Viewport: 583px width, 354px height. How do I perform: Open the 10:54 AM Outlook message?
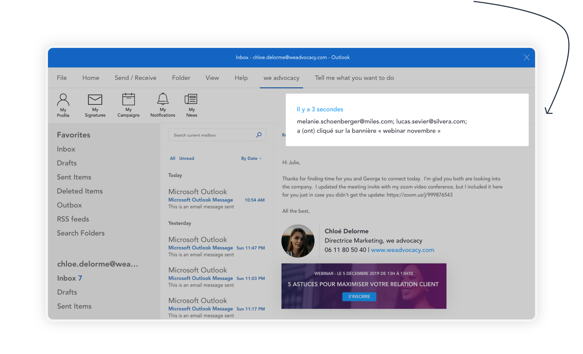point(217,199)
